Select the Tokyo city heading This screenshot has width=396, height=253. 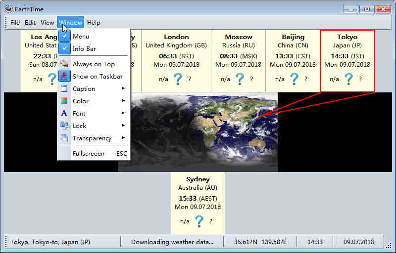pyautogui.click(x=347, y=37)
